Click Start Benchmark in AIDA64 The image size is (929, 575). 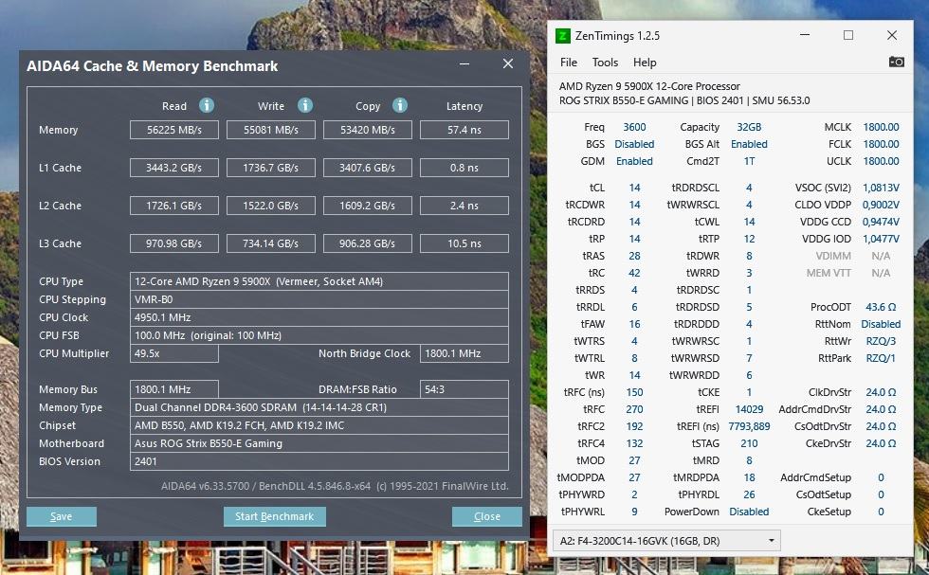(274, 516)
